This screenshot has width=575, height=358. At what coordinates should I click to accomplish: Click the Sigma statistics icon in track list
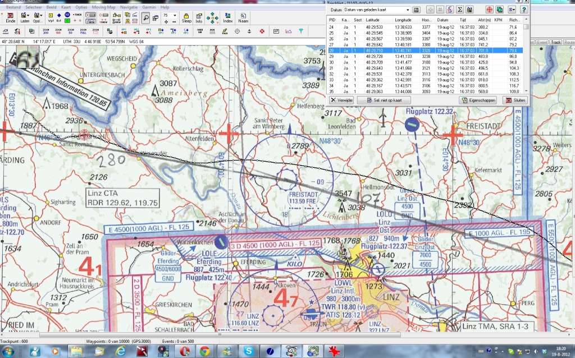point(459,10)
